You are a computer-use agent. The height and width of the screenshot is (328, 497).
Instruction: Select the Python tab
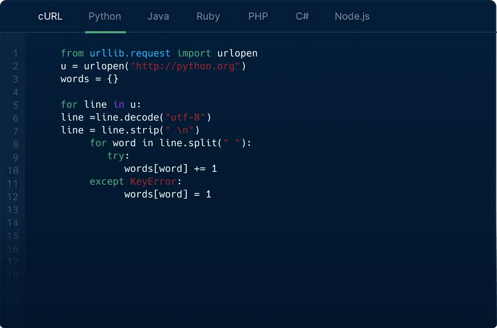tap(105, 16)
